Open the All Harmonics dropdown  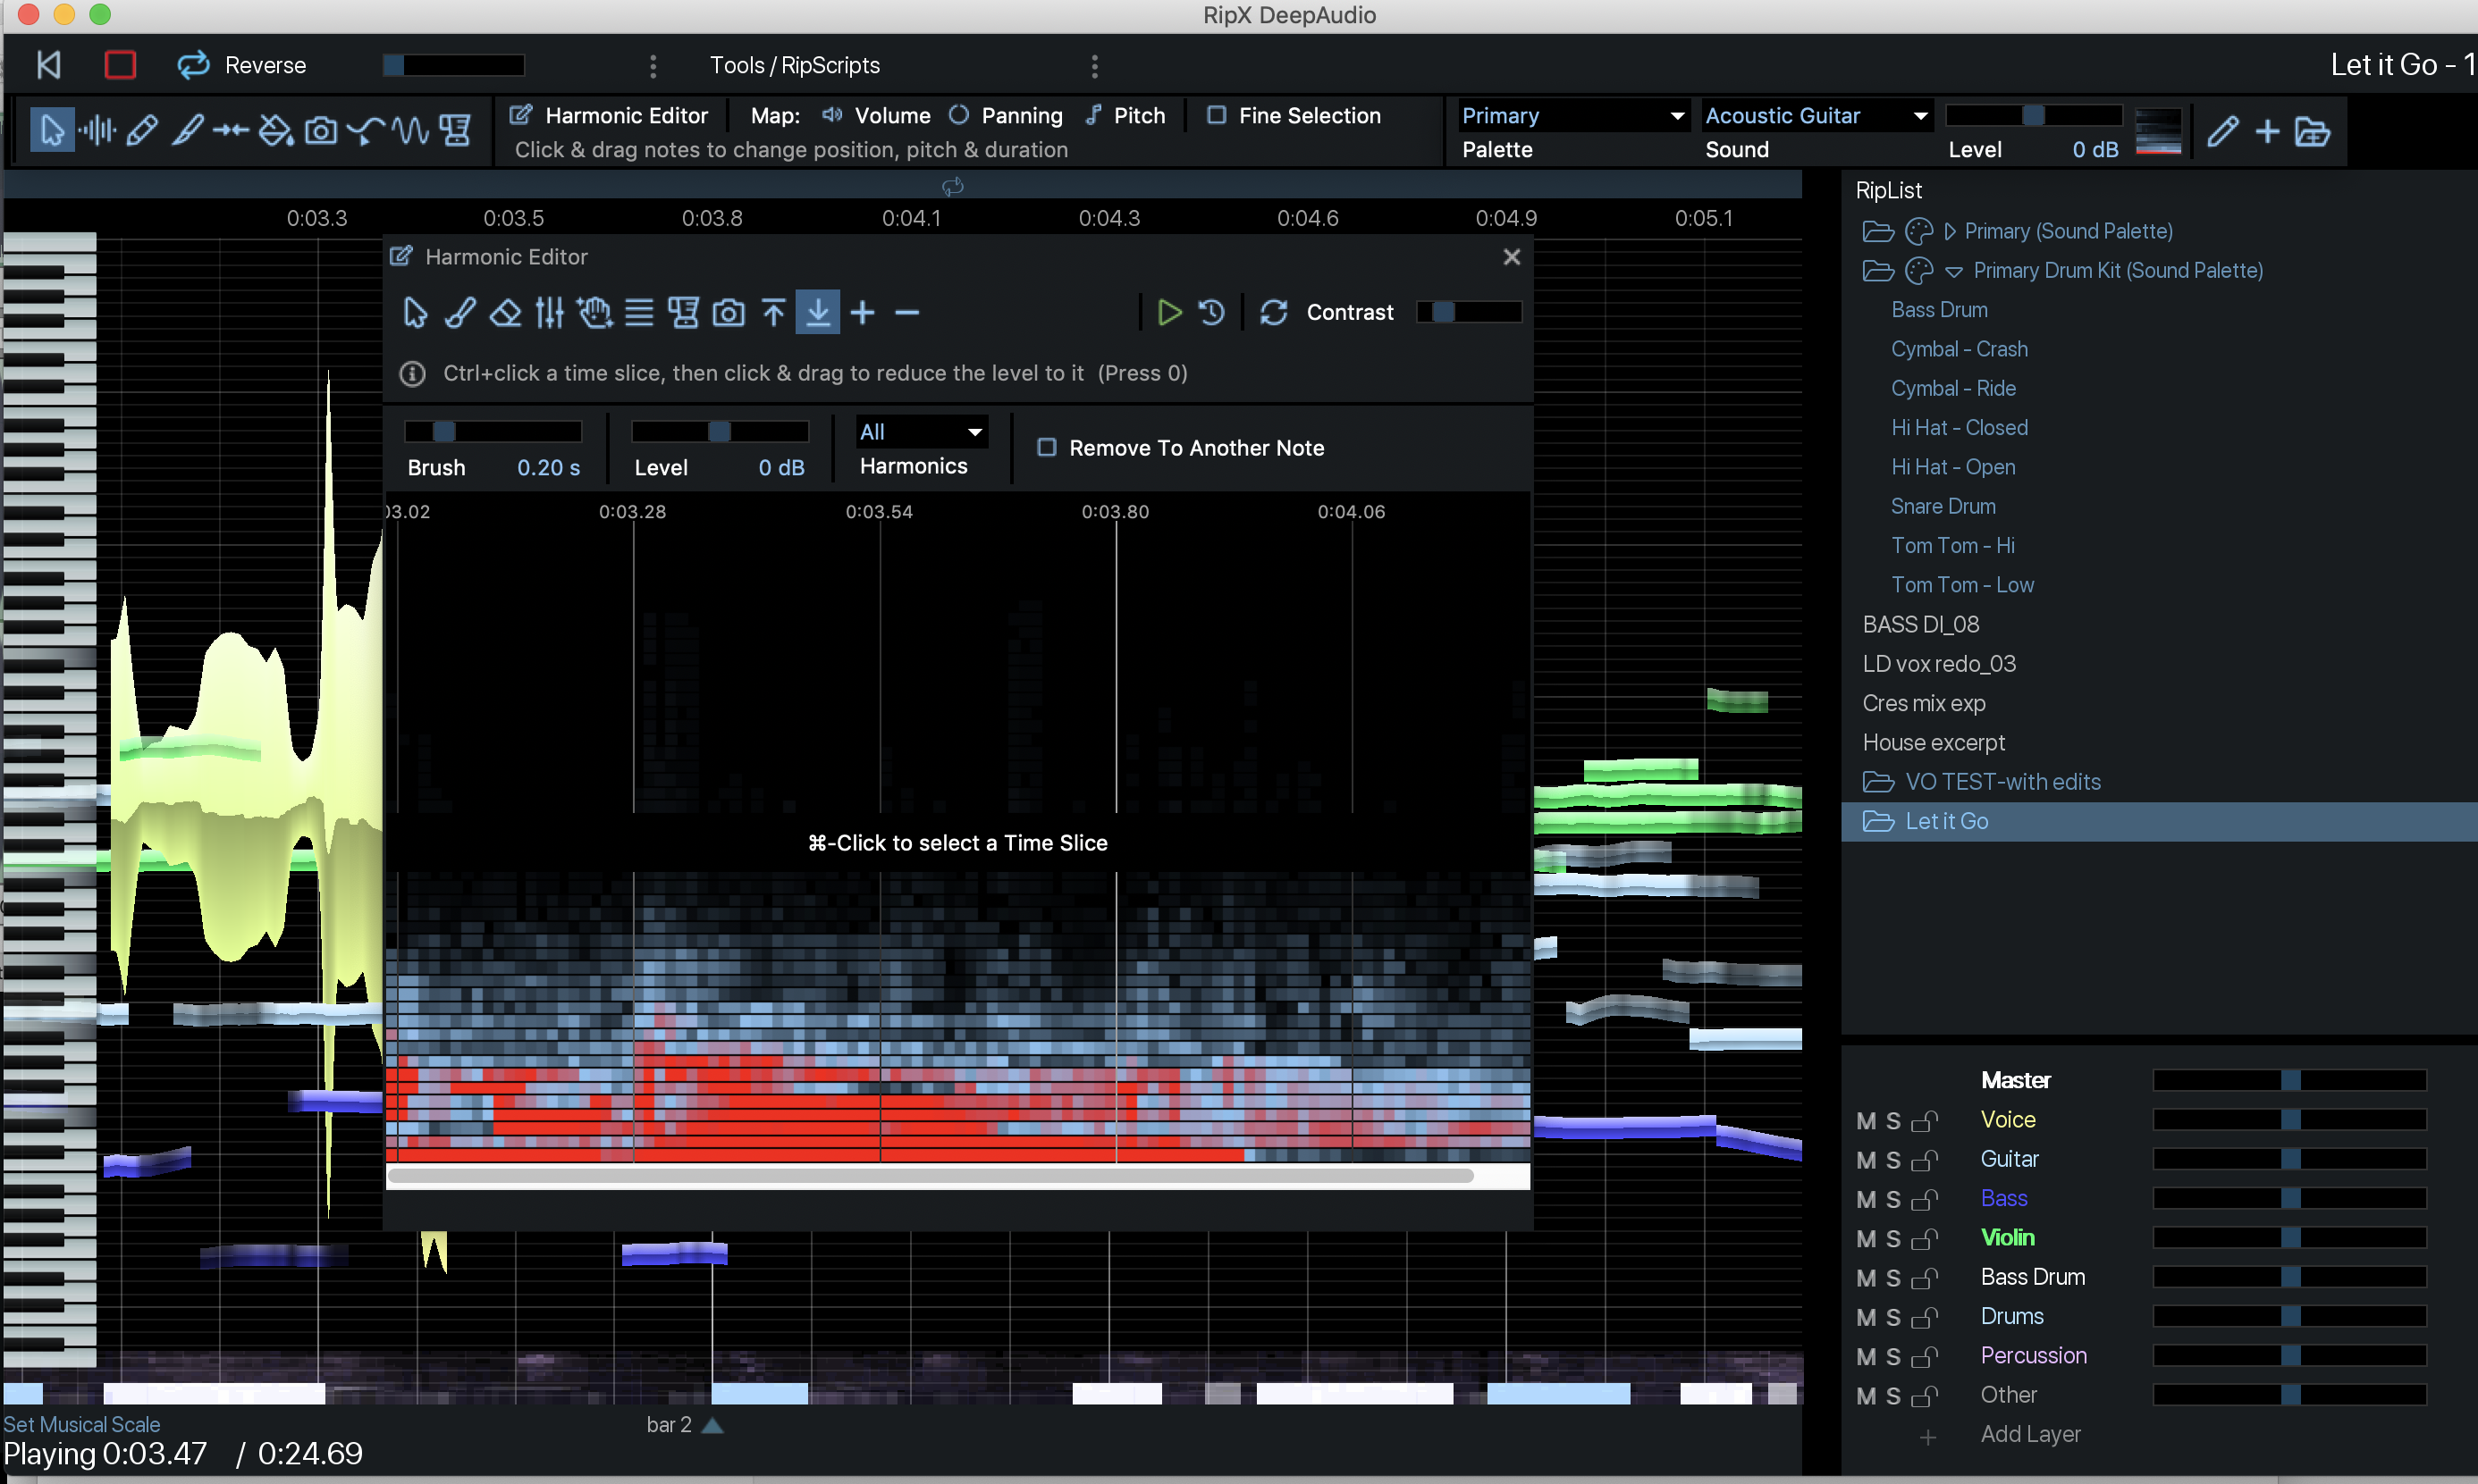coord(922,432)
